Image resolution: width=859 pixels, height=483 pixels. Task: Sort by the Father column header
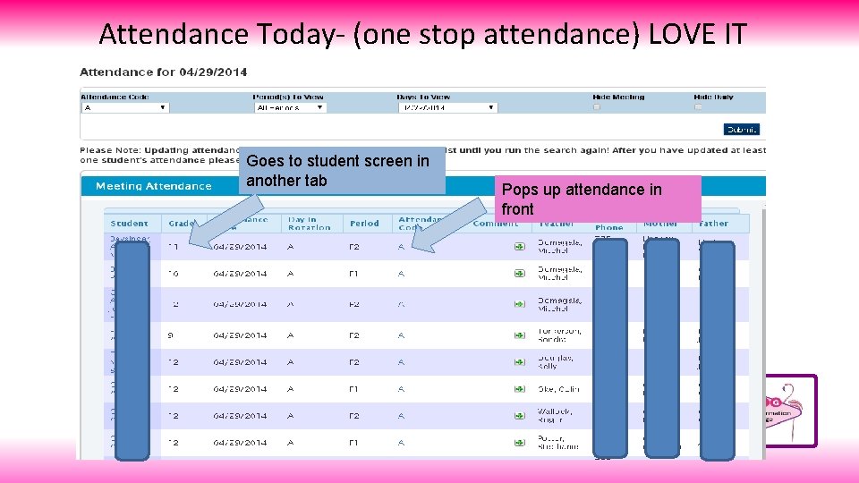713,224
